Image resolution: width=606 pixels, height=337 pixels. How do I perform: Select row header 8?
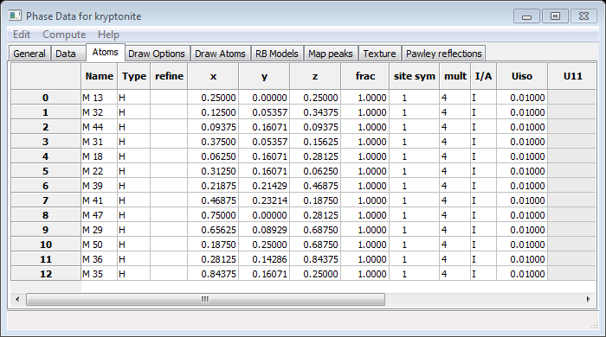[x=46, y=215]
